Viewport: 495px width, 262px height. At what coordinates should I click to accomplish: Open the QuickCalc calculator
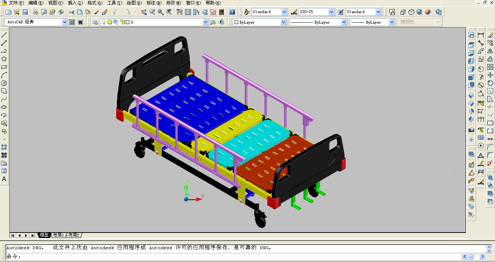(221, 12)
